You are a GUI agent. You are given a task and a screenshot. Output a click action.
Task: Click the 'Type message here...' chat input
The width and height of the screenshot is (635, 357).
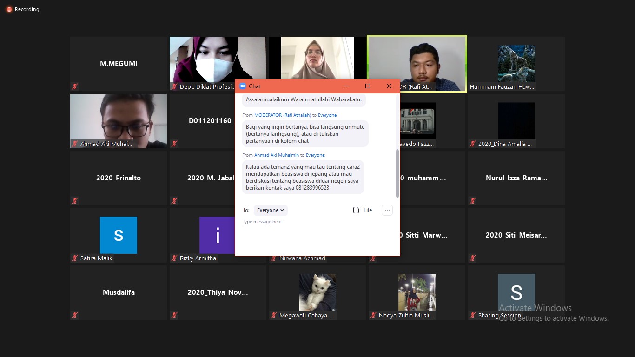point(317,236)
